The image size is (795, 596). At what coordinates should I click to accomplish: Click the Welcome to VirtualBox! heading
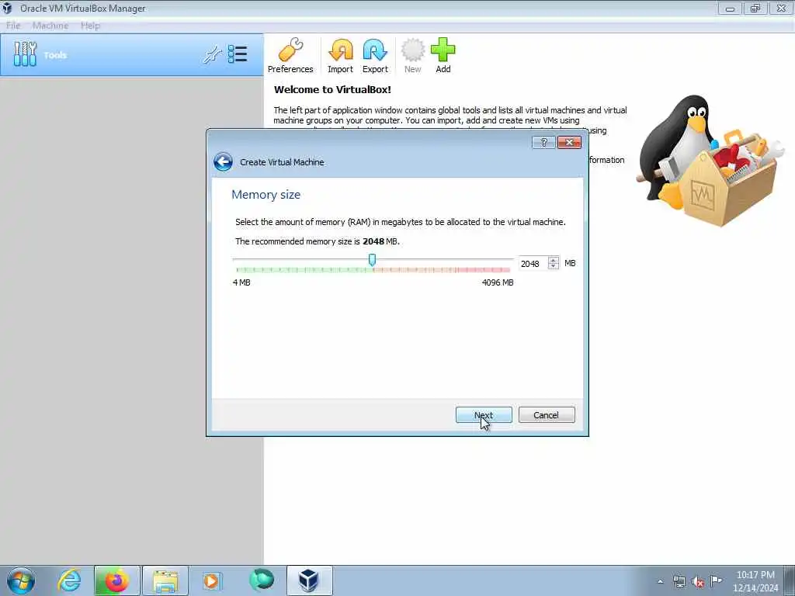332,90
